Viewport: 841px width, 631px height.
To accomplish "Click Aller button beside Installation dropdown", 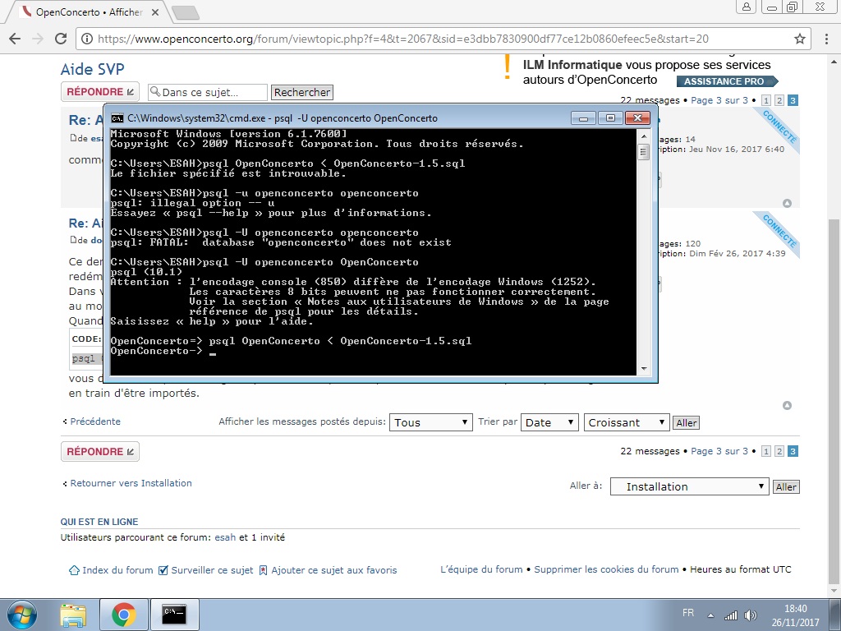I will coord(786,487).
